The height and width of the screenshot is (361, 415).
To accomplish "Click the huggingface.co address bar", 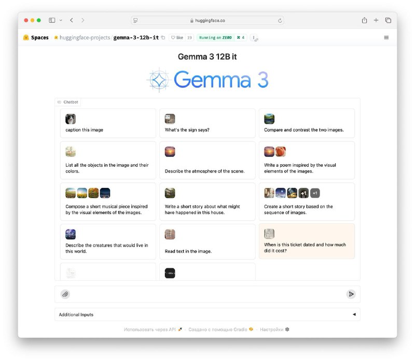I will click(x=208, y=20).
